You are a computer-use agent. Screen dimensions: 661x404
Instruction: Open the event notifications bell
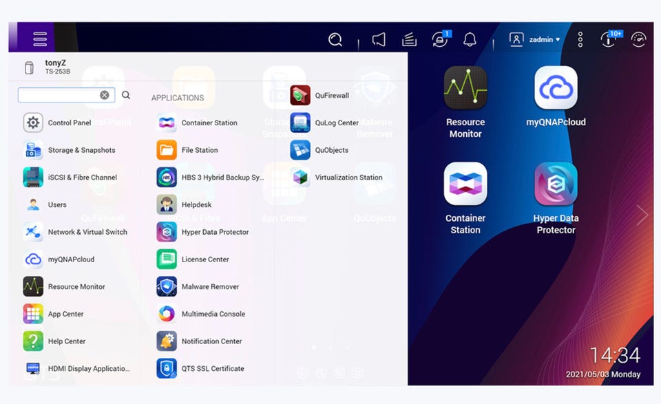tap(470, 40)
